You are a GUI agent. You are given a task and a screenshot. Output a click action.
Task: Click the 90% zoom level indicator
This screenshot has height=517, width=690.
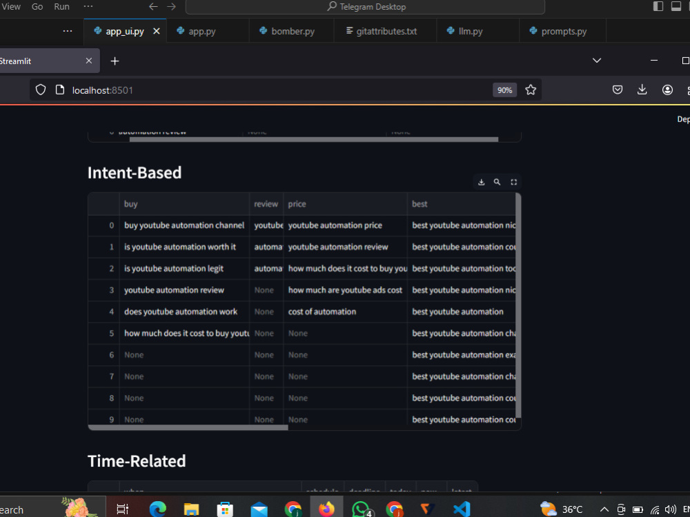pyautogui.click(x=504, y=90)
